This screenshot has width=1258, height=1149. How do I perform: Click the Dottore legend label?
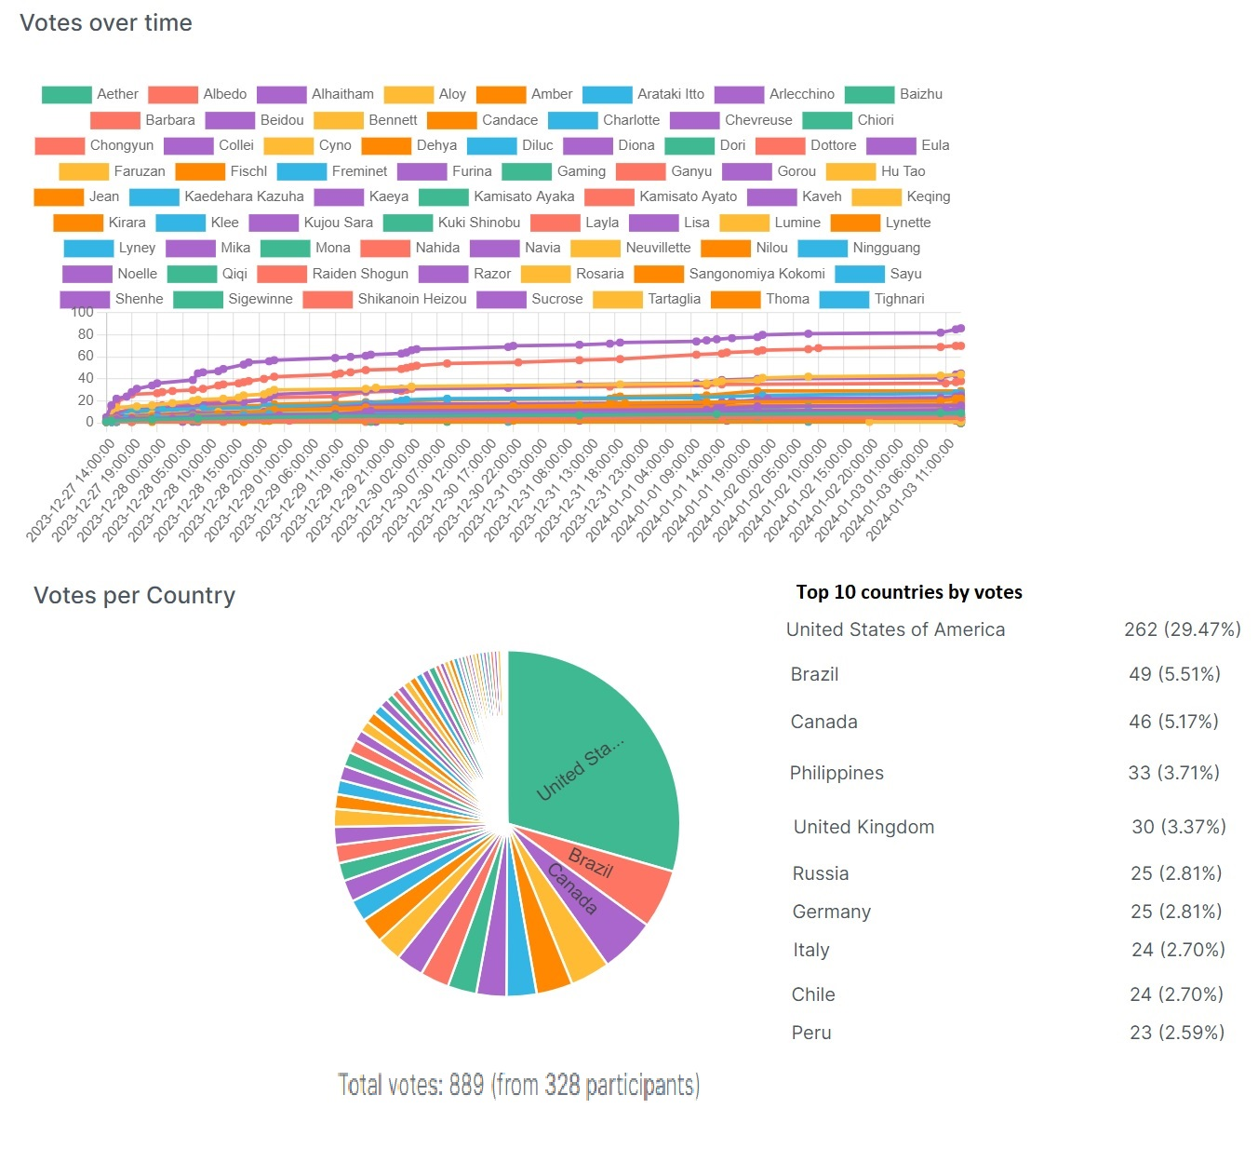(834, 145)
